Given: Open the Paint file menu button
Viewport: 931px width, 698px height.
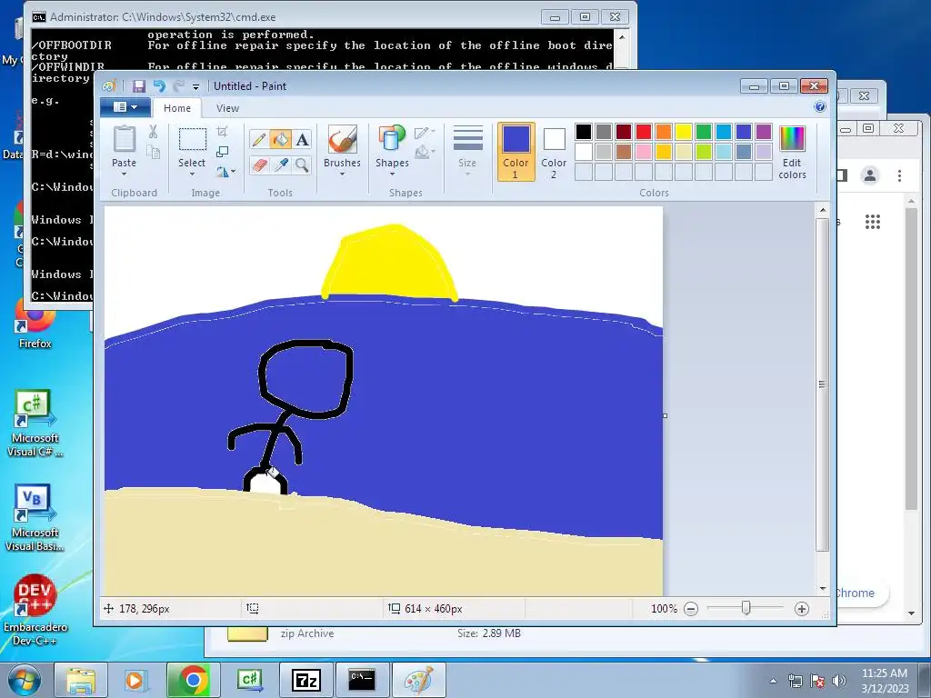Looking at the screenshot, I should (x=124, y=107).
